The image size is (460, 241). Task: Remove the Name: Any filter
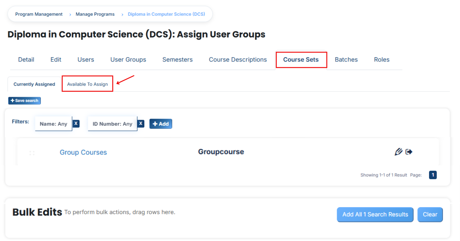[x=76, y=123]
